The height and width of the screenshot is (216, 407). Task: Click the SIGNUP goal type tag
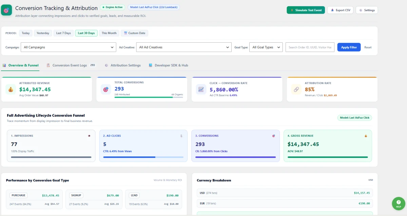pos(76,195)
